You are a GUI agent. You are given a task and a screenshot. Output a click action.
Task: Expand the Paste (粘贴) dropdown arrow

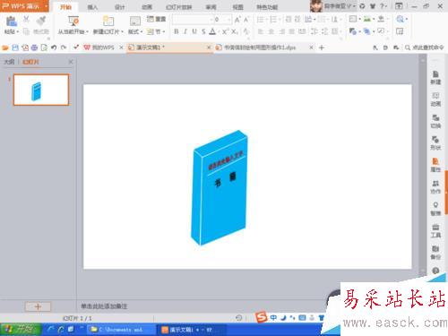pos(18,31)
